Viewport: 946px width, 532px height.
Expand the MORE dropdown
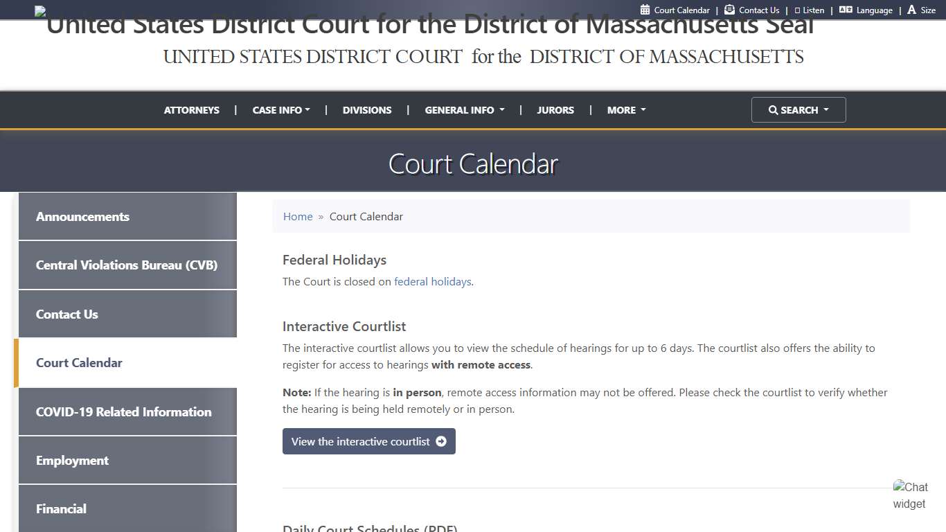point(625,109)
